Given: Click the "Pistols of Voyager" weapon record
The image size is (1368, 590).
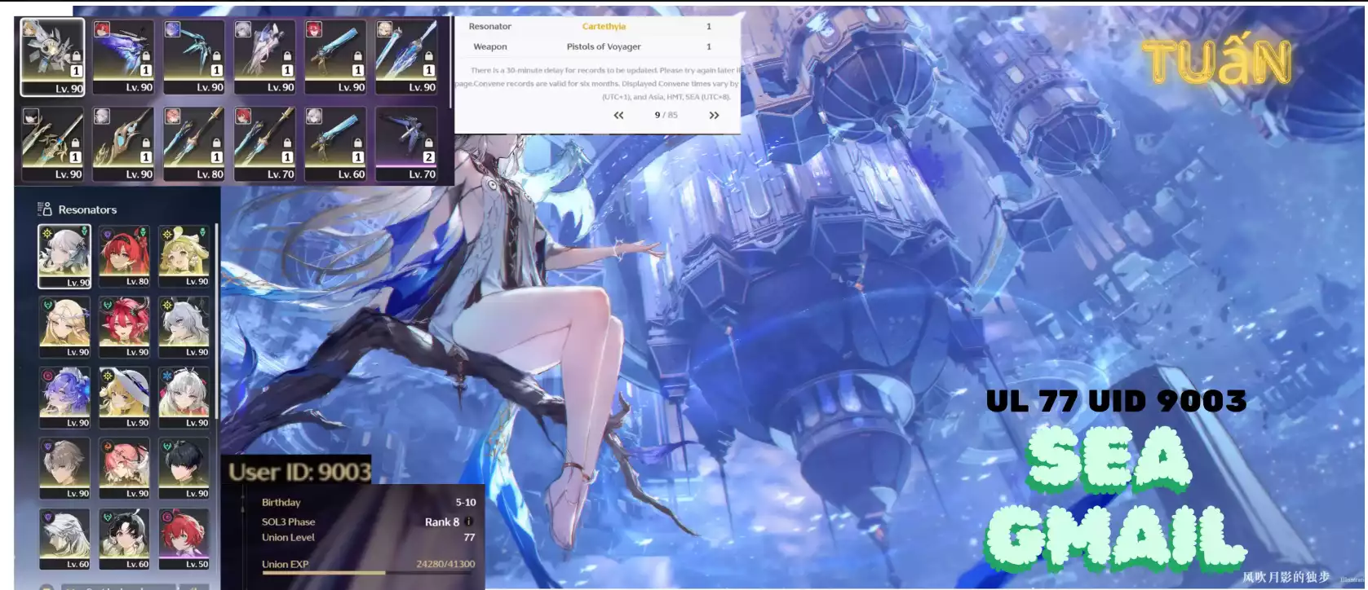Looking at the screenshot, I should click(604, 47).
